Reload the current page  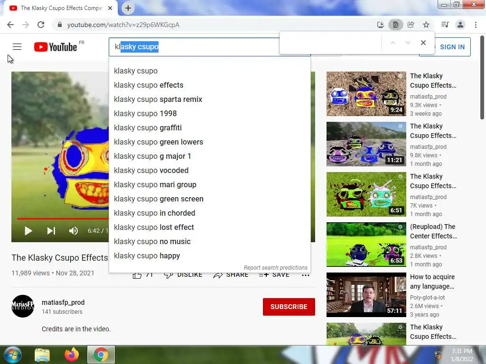[41, 25]
